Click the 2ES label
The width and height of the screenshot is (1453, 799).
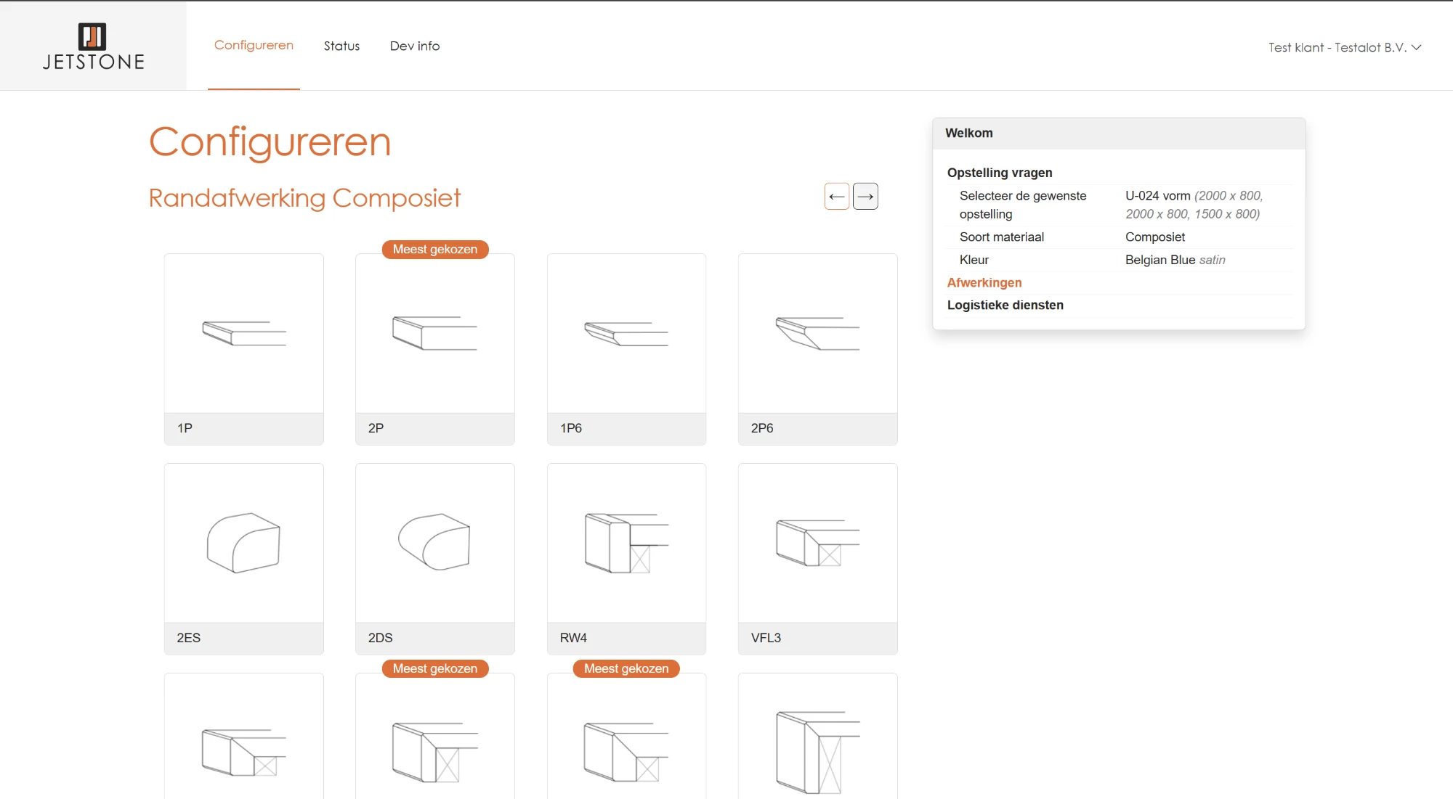pyautogui.click(x=189, y=638)
